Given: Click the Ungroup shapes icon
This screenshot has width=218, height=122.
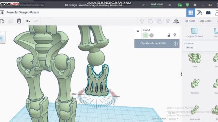Looking at the screenshot, I should click(x=159, y=21).
